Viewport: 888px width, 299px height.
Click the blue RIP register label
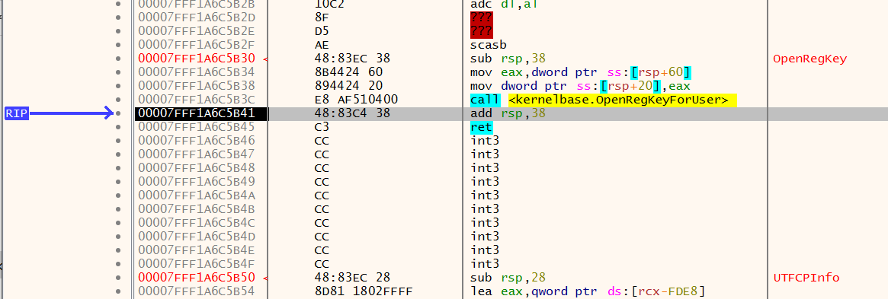(17, 113)
